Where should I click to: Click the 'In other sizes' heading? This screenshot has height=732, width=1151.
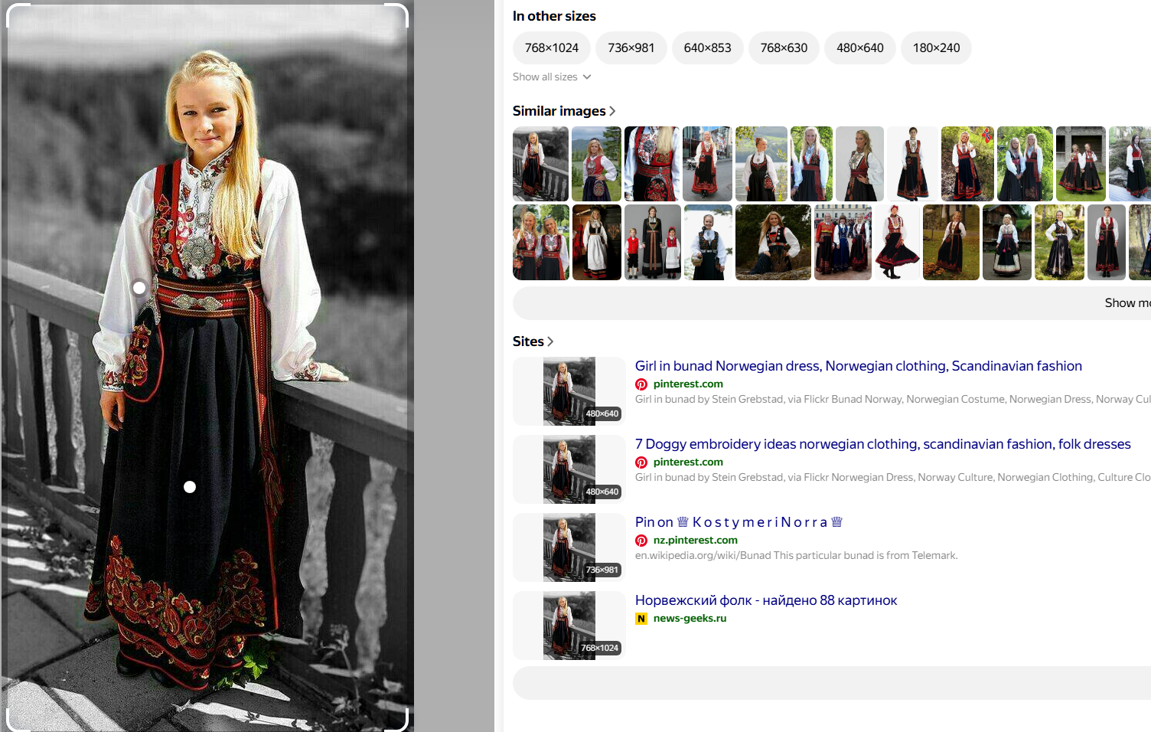554,16
